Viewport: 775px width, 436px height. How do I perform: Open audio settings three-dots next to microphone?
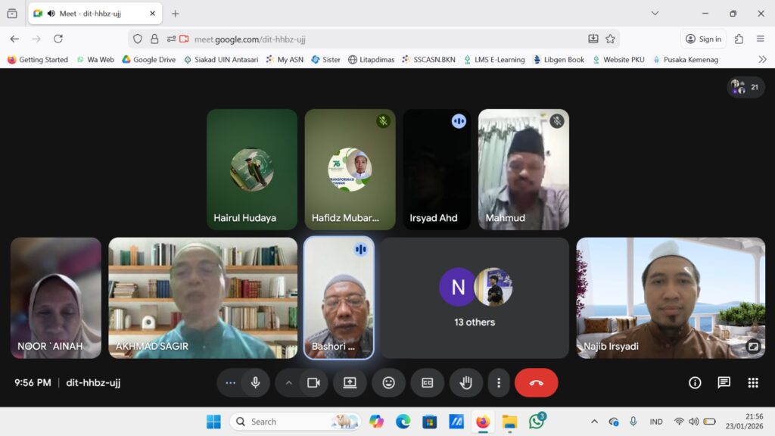coord(230,382)
